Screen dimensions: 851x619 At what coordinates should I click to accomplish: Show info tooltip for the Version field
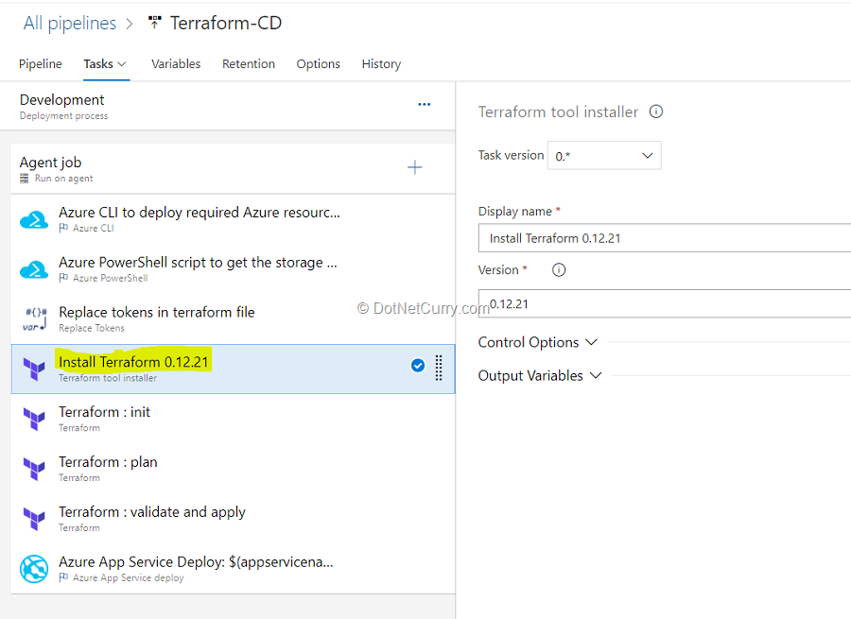coord(559,269)
